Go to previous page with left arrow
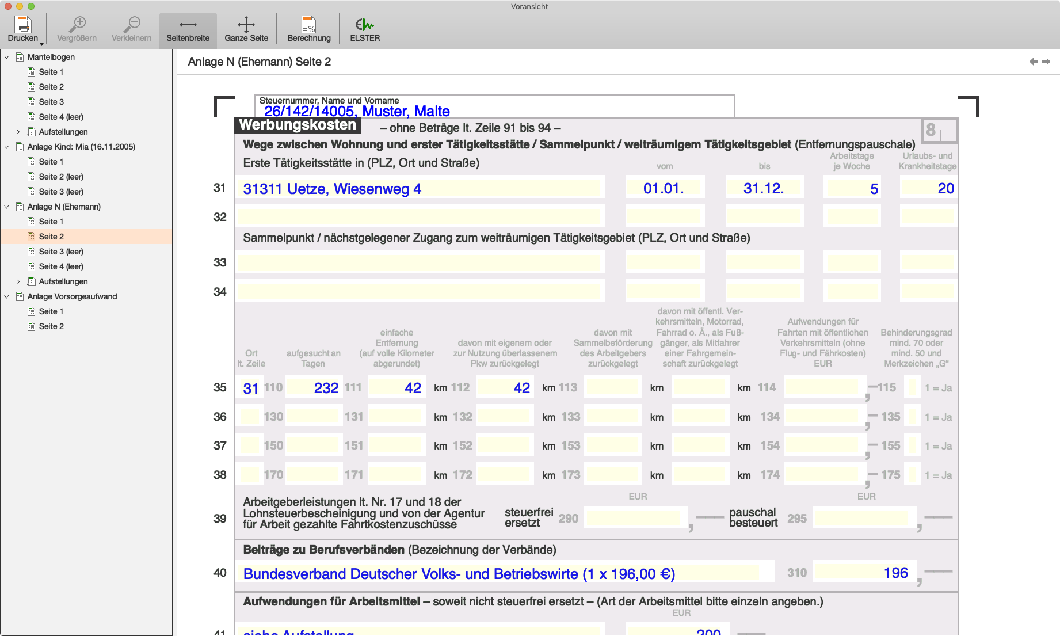This screenshot has width=1060, height=636. (x=1034, y=62)
